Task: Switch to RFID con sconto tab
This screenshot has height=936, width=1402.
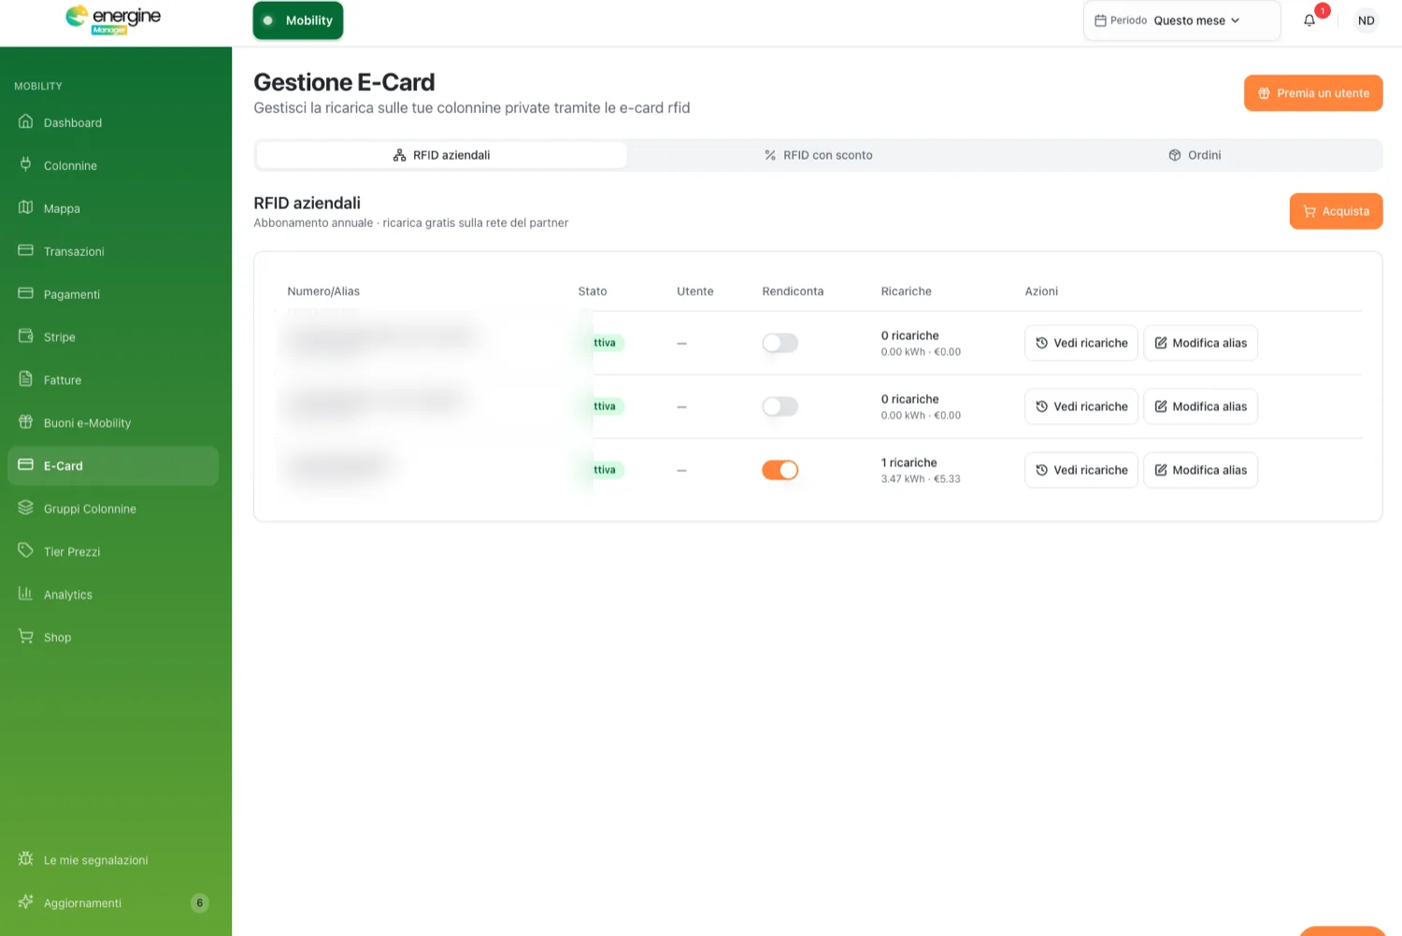Action: [x=818, y=155]
